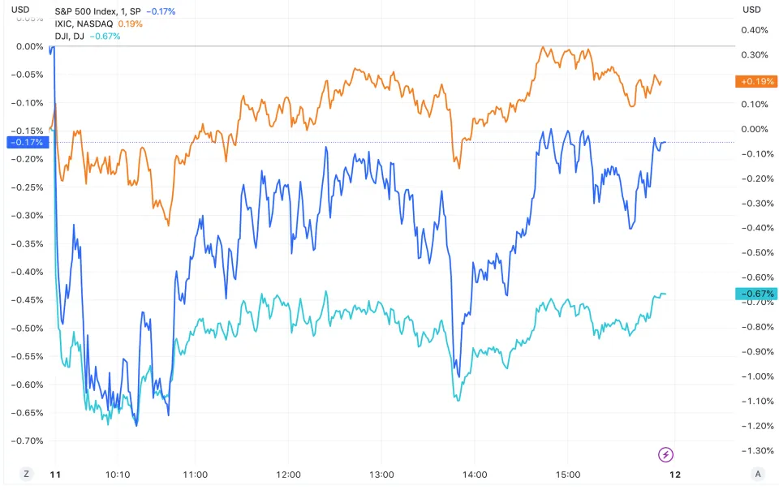Click the 0.40% right axis label
Image resolution: width=779 pixels, height=490 pixels.
tap(755, 31)
